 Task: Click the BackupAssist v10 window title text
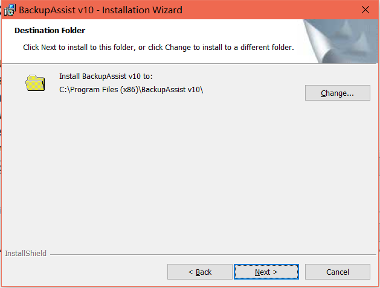100,10
